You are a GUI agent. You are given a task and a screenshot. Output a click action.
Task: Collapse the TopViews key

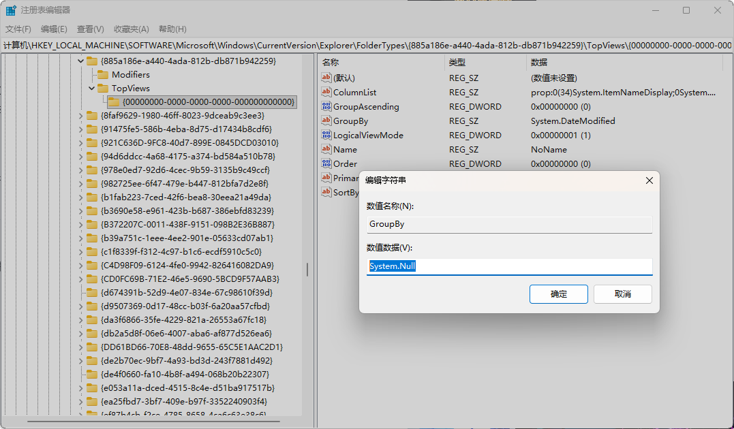pos(92,88)
